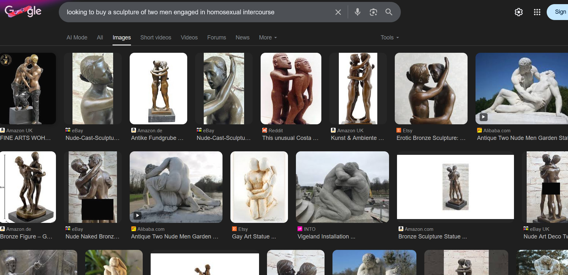This screenshot has height=275, width=568.
Task: Click the Google logo
Action: (23, 12)
